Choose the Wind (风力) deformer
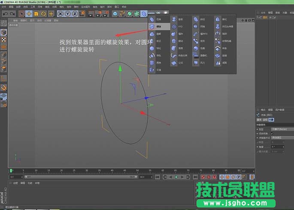The height and width of the screenshot is (210, 294). pos(203,63)
